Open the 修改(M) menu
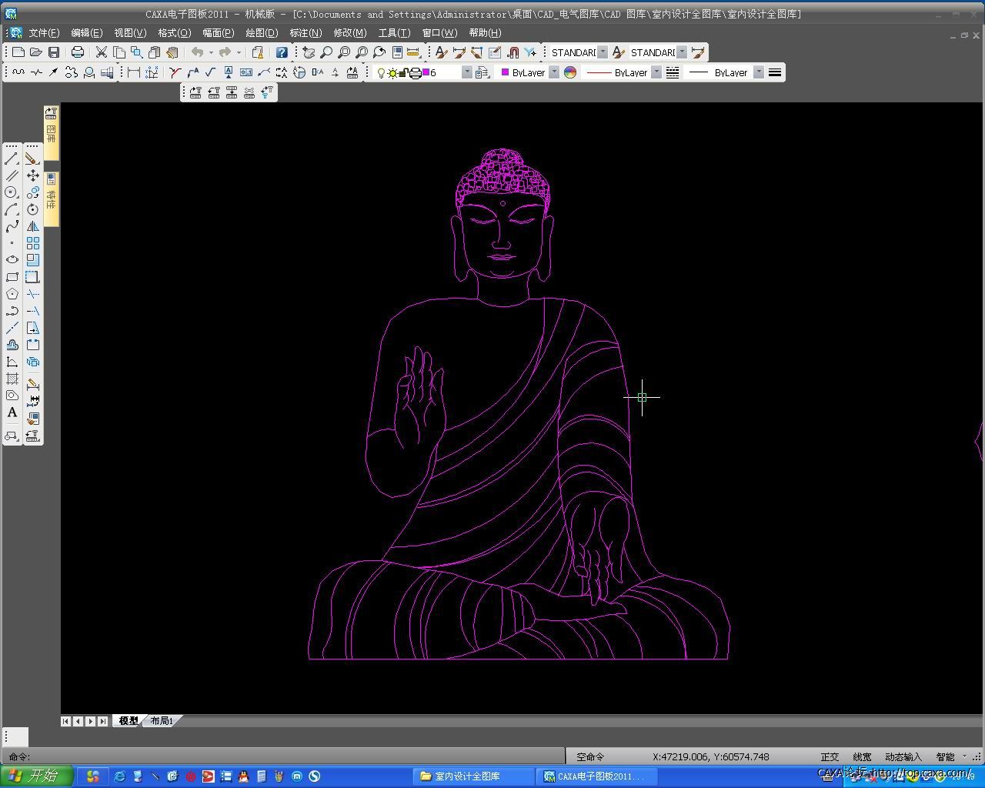The width and height of the screenshot is (985, 788). [350, 33]
